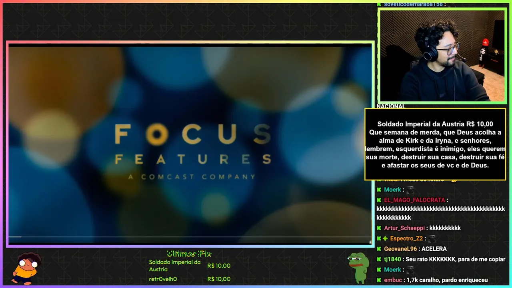
Task: Open Espectro_Z2's username in chat
Action: click(x=406, y=238)
